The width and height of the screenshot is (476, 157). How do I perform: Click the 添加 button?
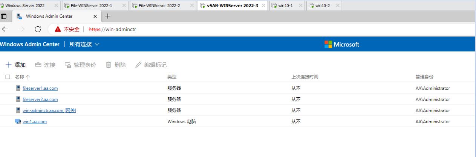[16, 65]
